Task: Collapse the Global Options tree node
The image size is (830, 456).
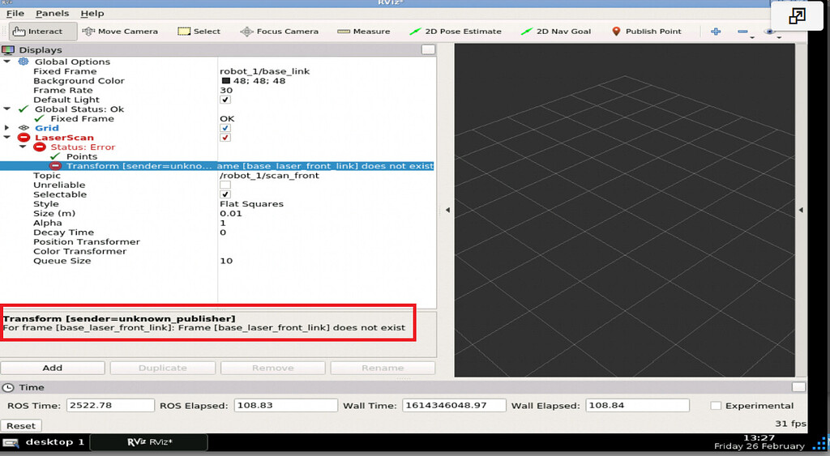Action: (x=6, y=62)
